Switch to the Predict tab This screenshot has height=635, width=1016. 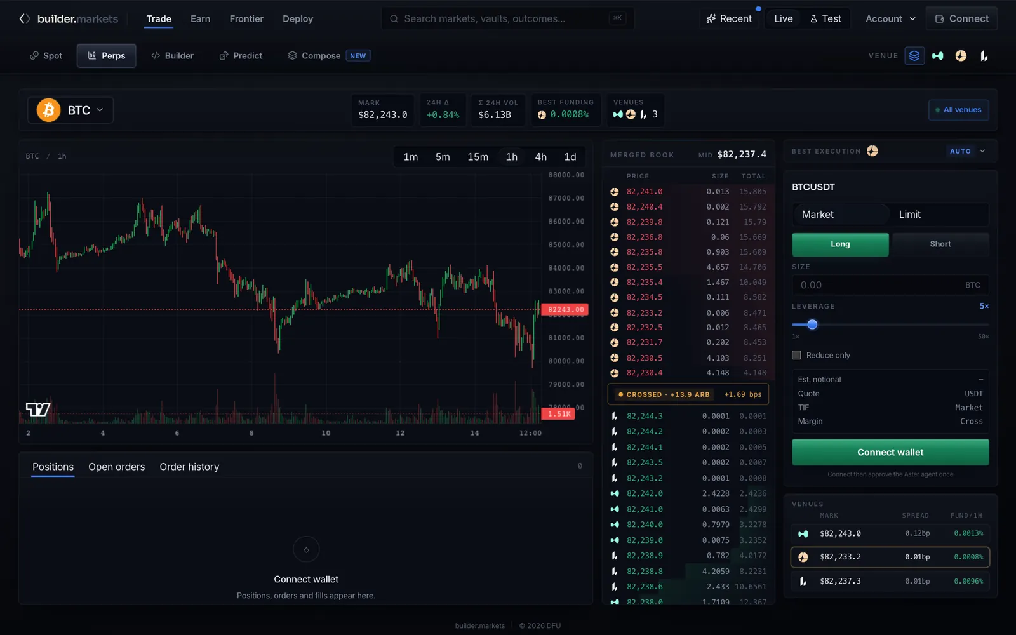click(x=241, y=56)
